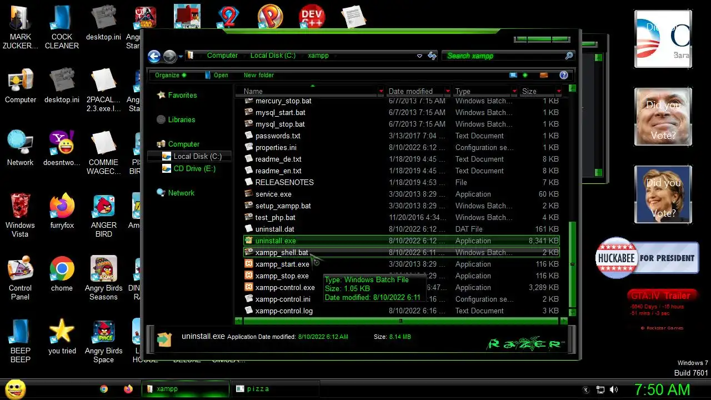Open the Date modified column filter dropdown
This screenshot has width=711, height=400.
[447, 91]
